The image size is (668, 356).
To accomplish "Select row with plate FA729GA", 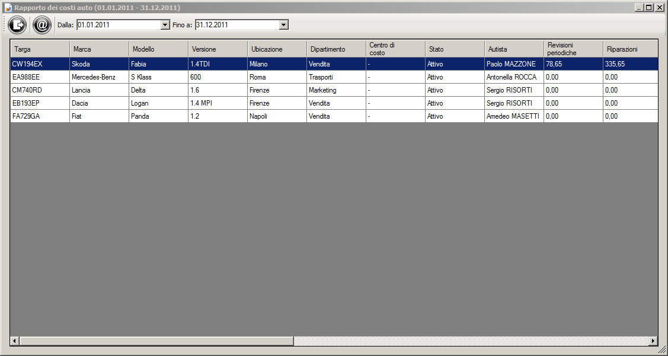I will pyautogui.click(x=334, y=116).
